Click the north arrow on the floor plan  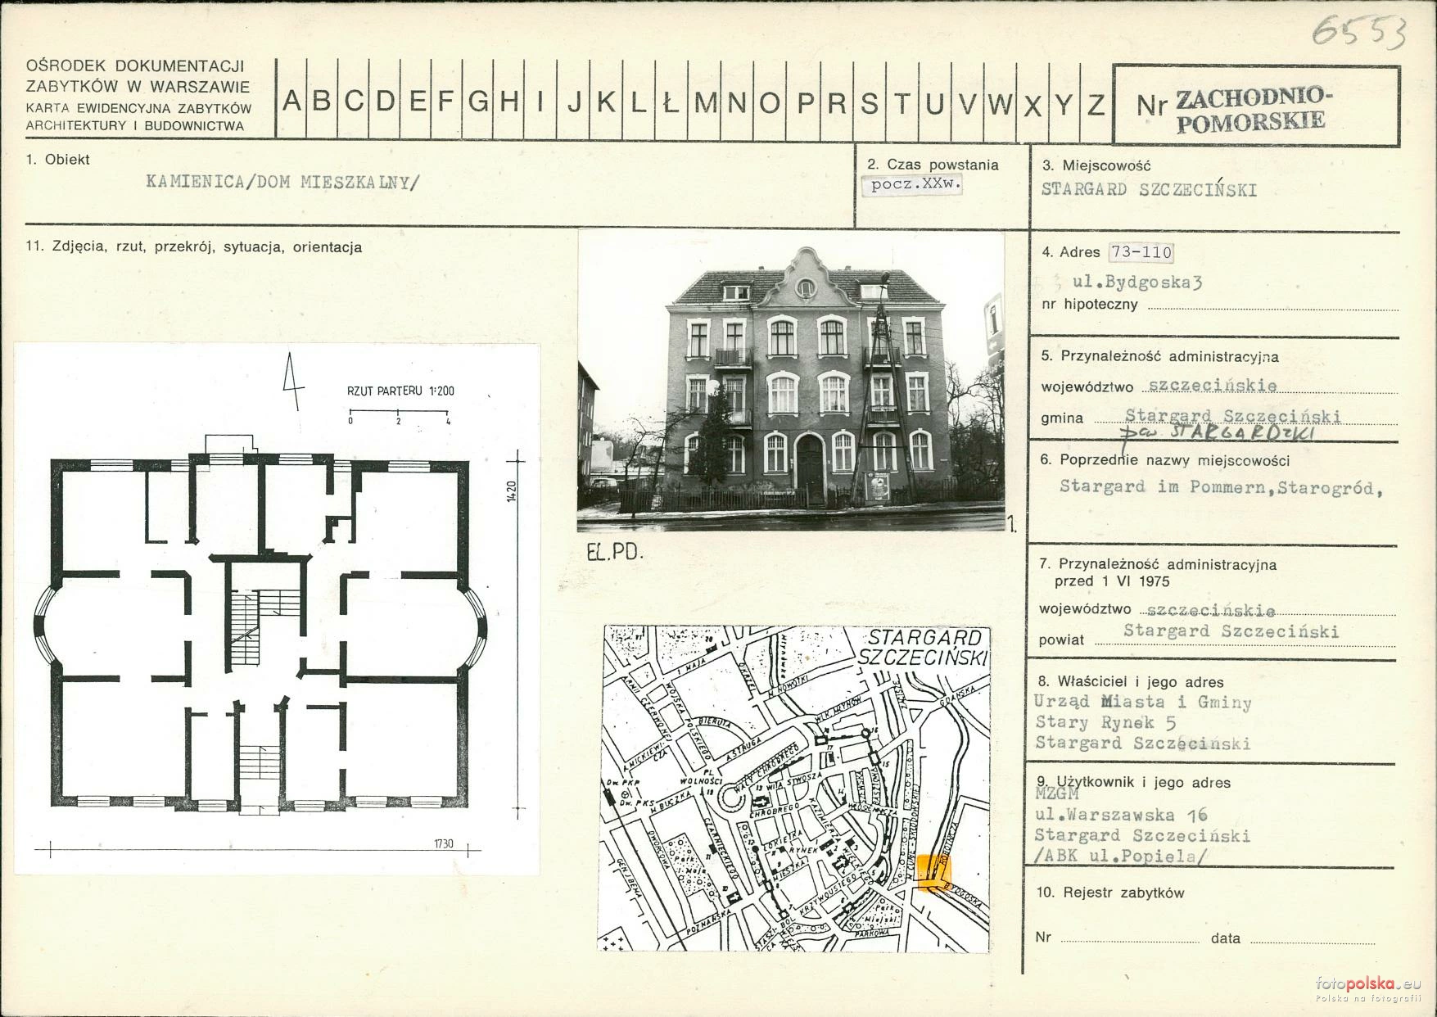(x=290, y=382)
